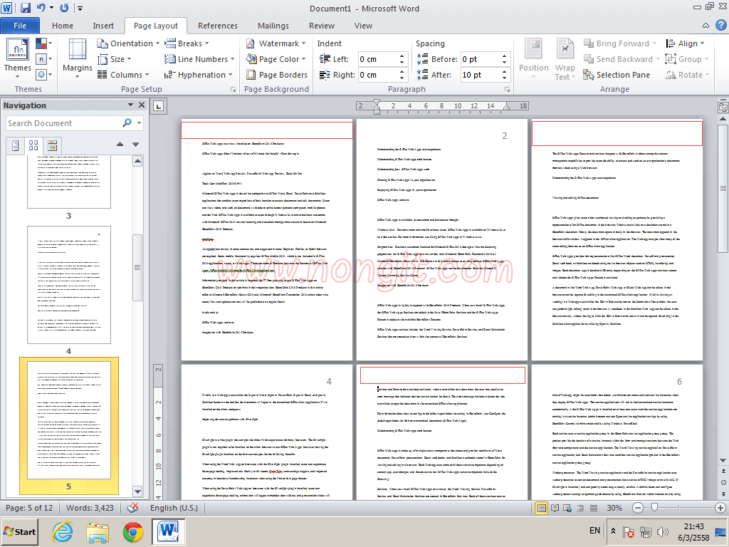Click the tab selector at ruler corner
The height and width of the screenshot is (547, 729).
[159, 107]
